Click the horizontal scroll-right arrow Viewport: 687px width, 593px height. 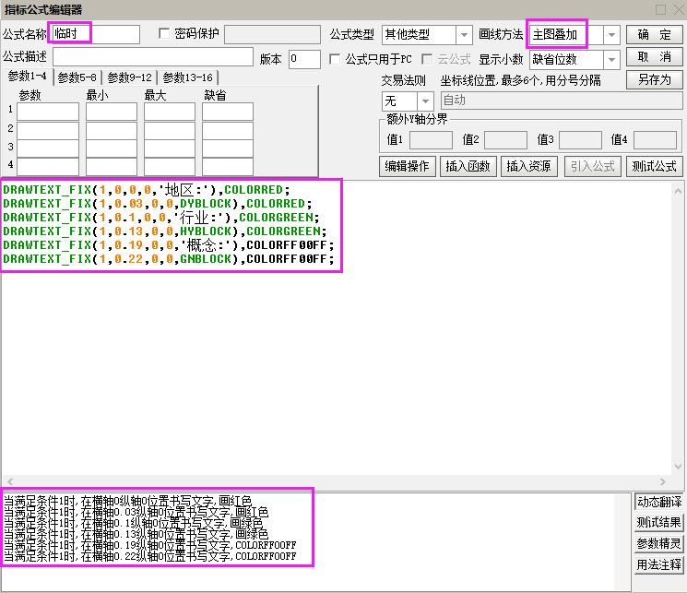click(662, 481)
